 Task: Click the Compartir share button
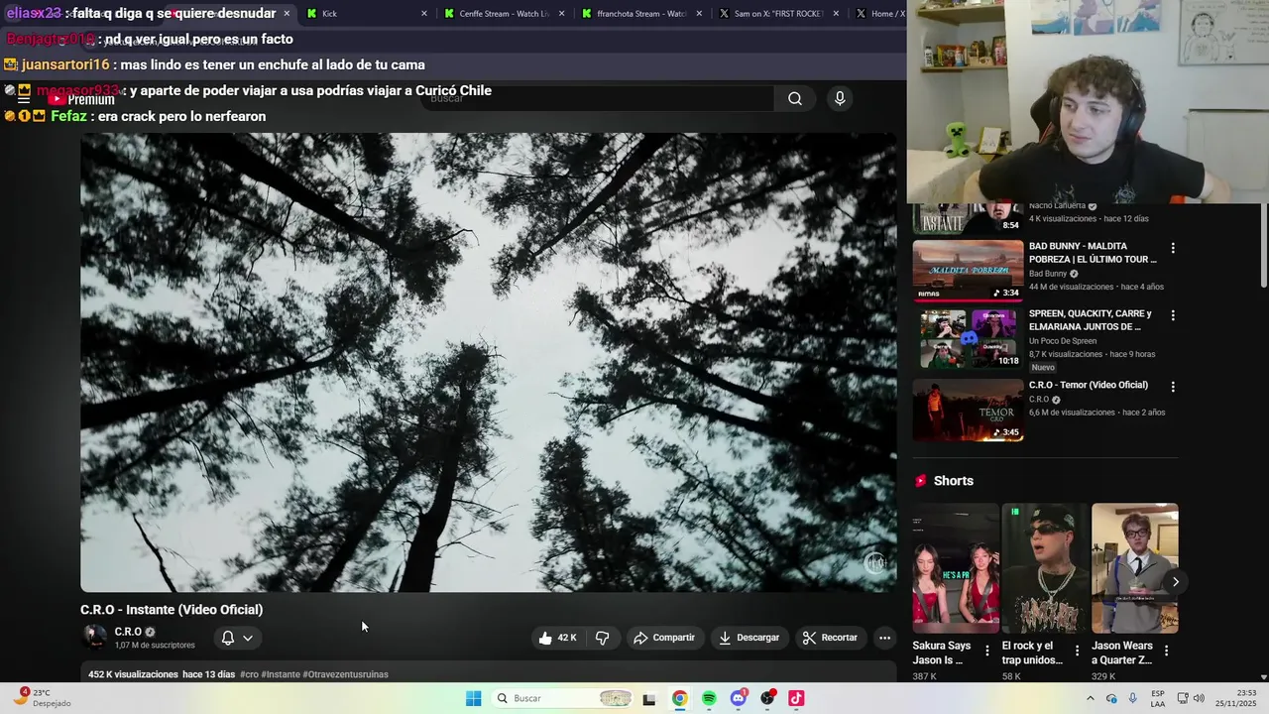click(x=664, y=638)
